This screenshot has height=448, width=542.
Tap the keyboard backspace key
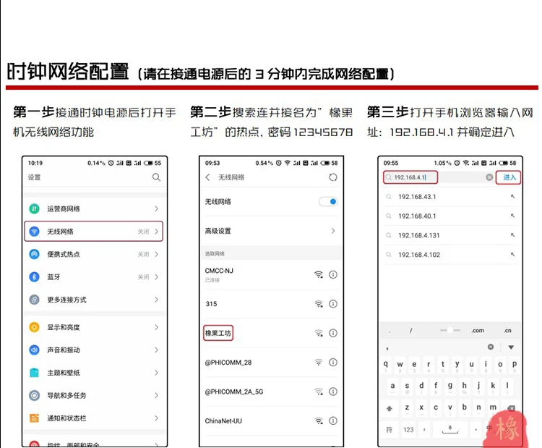pos(512,408)
